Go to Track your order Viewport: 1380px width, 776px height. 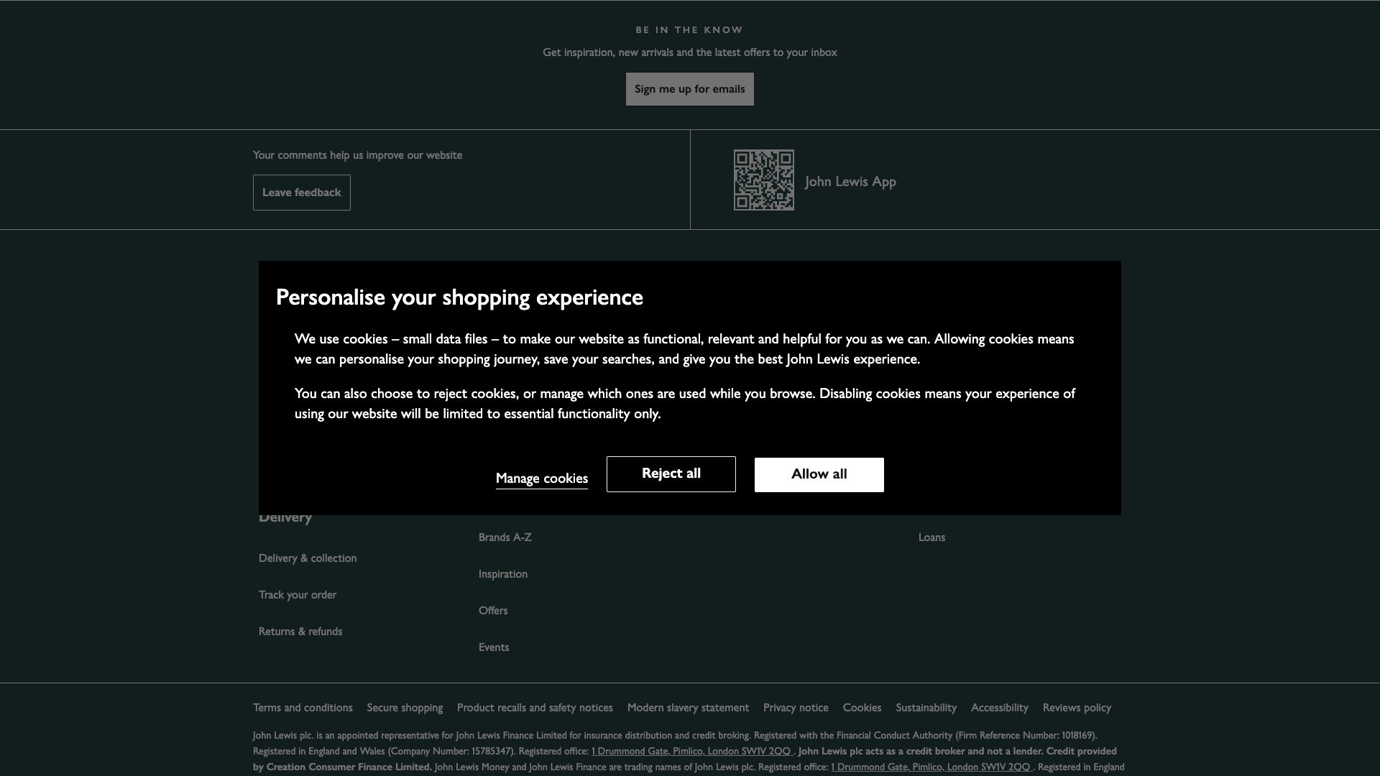pyautogui.click(x=297, y=595)
